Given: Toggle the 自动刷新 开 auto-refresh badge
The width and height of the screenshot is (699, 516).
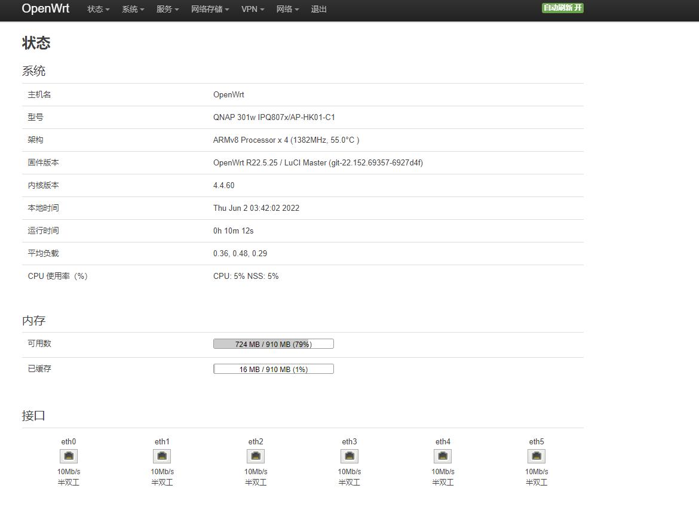Looking at the screenshot, I should tap(563, 8).
